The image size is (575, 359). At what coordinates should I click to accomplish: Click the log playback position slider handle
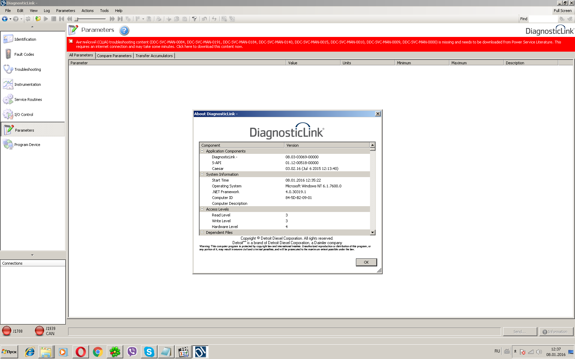click(76, 19)
